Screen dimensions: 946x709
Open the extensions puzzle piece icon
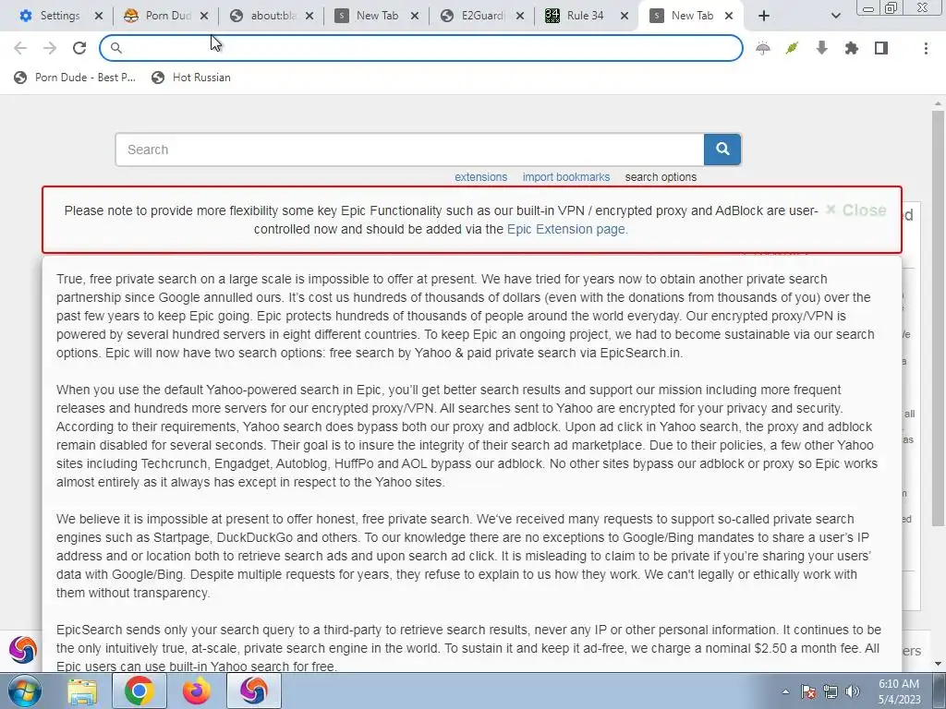[851, 48]
